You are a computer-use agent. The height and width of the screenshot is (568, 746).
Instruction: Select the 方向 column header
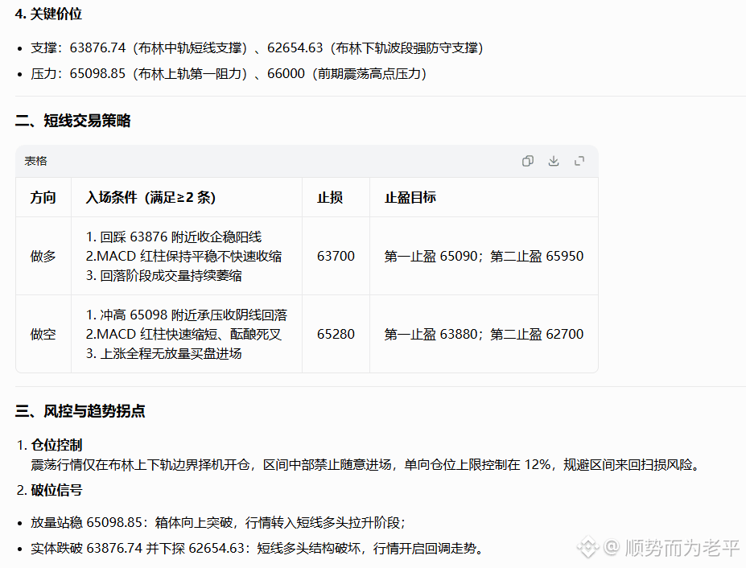pyautogui.click(x=43, y=197)
